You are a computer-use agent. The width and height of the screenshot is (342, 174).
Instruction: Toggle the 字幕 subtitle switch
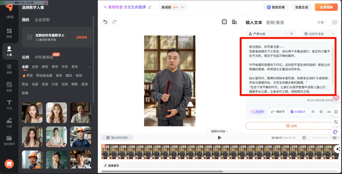point(332,22)
